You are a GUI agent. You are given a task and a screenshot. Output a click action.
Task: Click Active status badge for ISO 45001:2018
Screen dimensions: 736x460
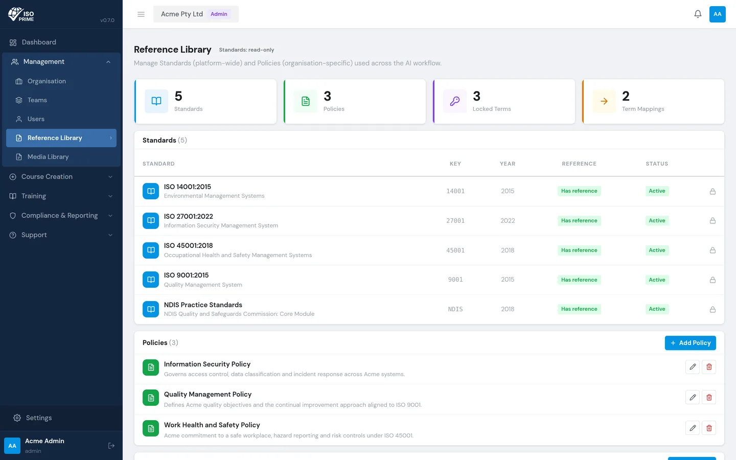pyautogui.click(x=657, y=250)
